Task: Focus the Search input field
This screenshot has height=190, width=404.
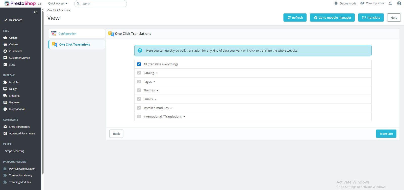Action: pos(100,4)
